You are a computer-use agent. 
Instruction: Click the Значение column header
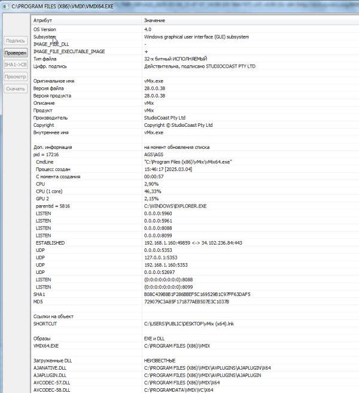pyautogui.click(x=251, y=20)
